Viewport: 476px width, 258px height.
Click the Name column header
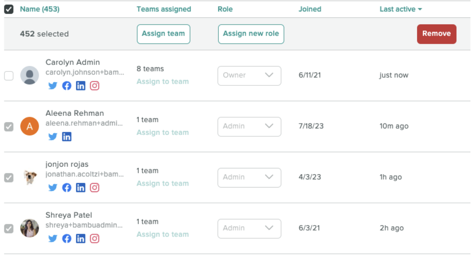pos(40,9)
